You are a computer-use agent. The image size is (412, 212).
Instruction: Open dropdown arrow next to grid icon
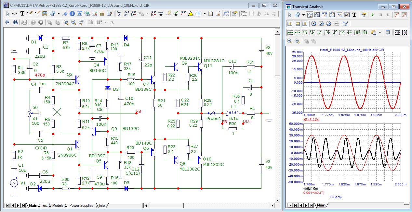[x=205, y=14]
